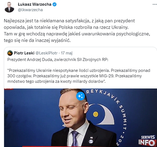Screen dimensions: 157x147
Task: Open Piotr Leski's name in quoted tweet
Action: (24, 53)
